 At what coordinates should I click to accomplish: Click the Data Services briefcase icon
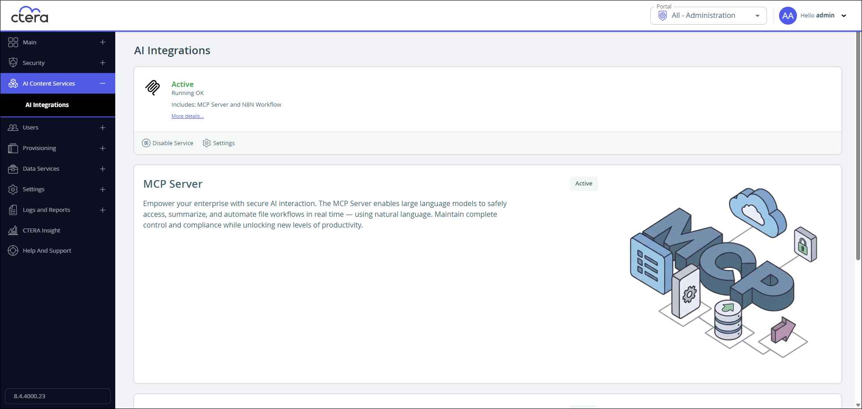(13, 169)
